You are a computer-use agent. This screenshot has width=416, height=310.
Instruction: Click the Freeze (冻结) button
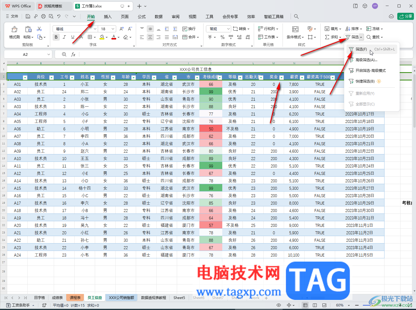375,29
